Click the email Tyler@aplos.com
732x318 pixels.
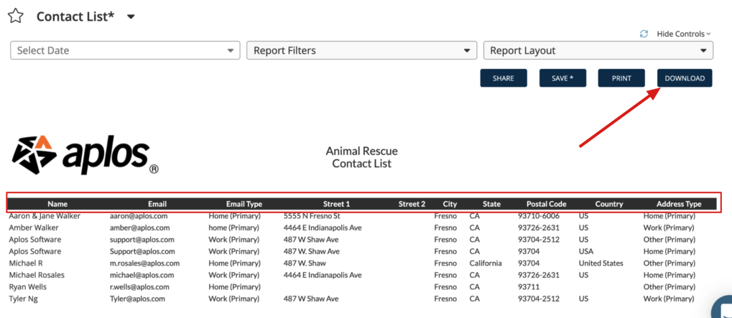[137, 299]
